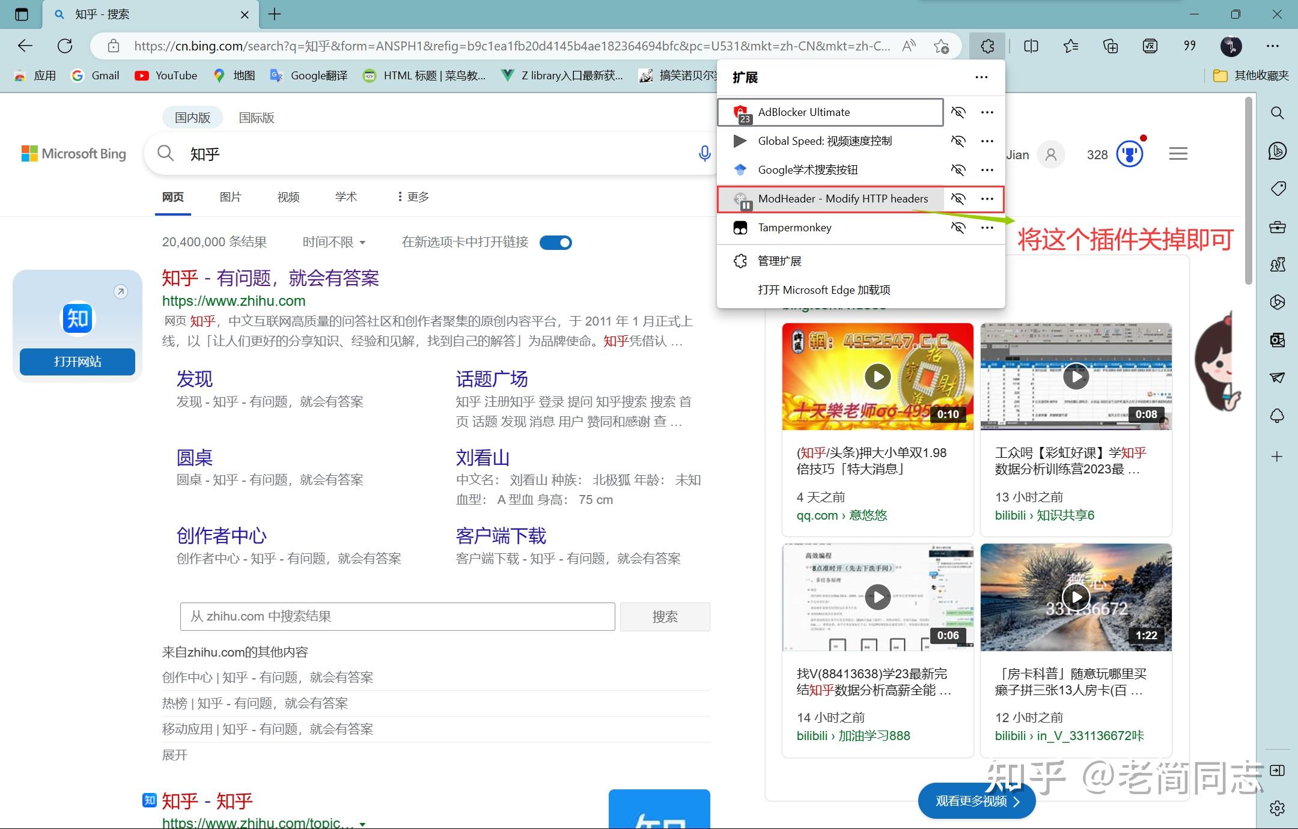
Task: Click the browser Refresh button
Action: click(x=65, y=46)
